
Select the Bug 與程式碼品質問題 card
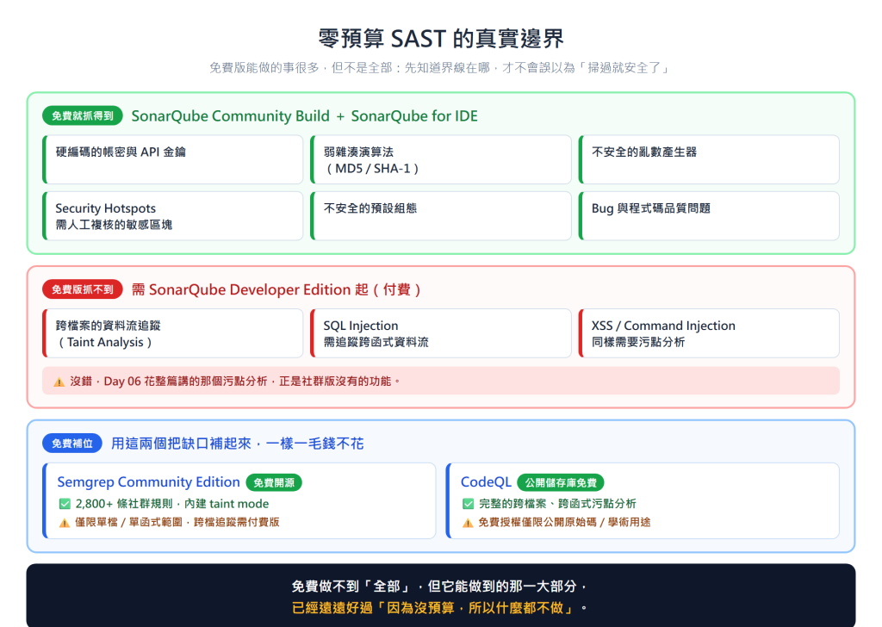(709, 216)
